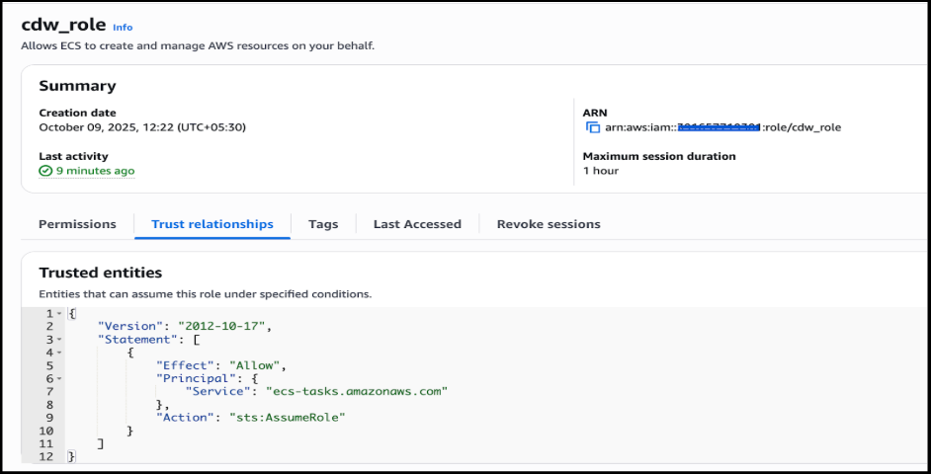The image size is (931, 474).
Task: Click the '1 hour' maximum session duration value
Action: pyautogui.click(x=599, y=171)
